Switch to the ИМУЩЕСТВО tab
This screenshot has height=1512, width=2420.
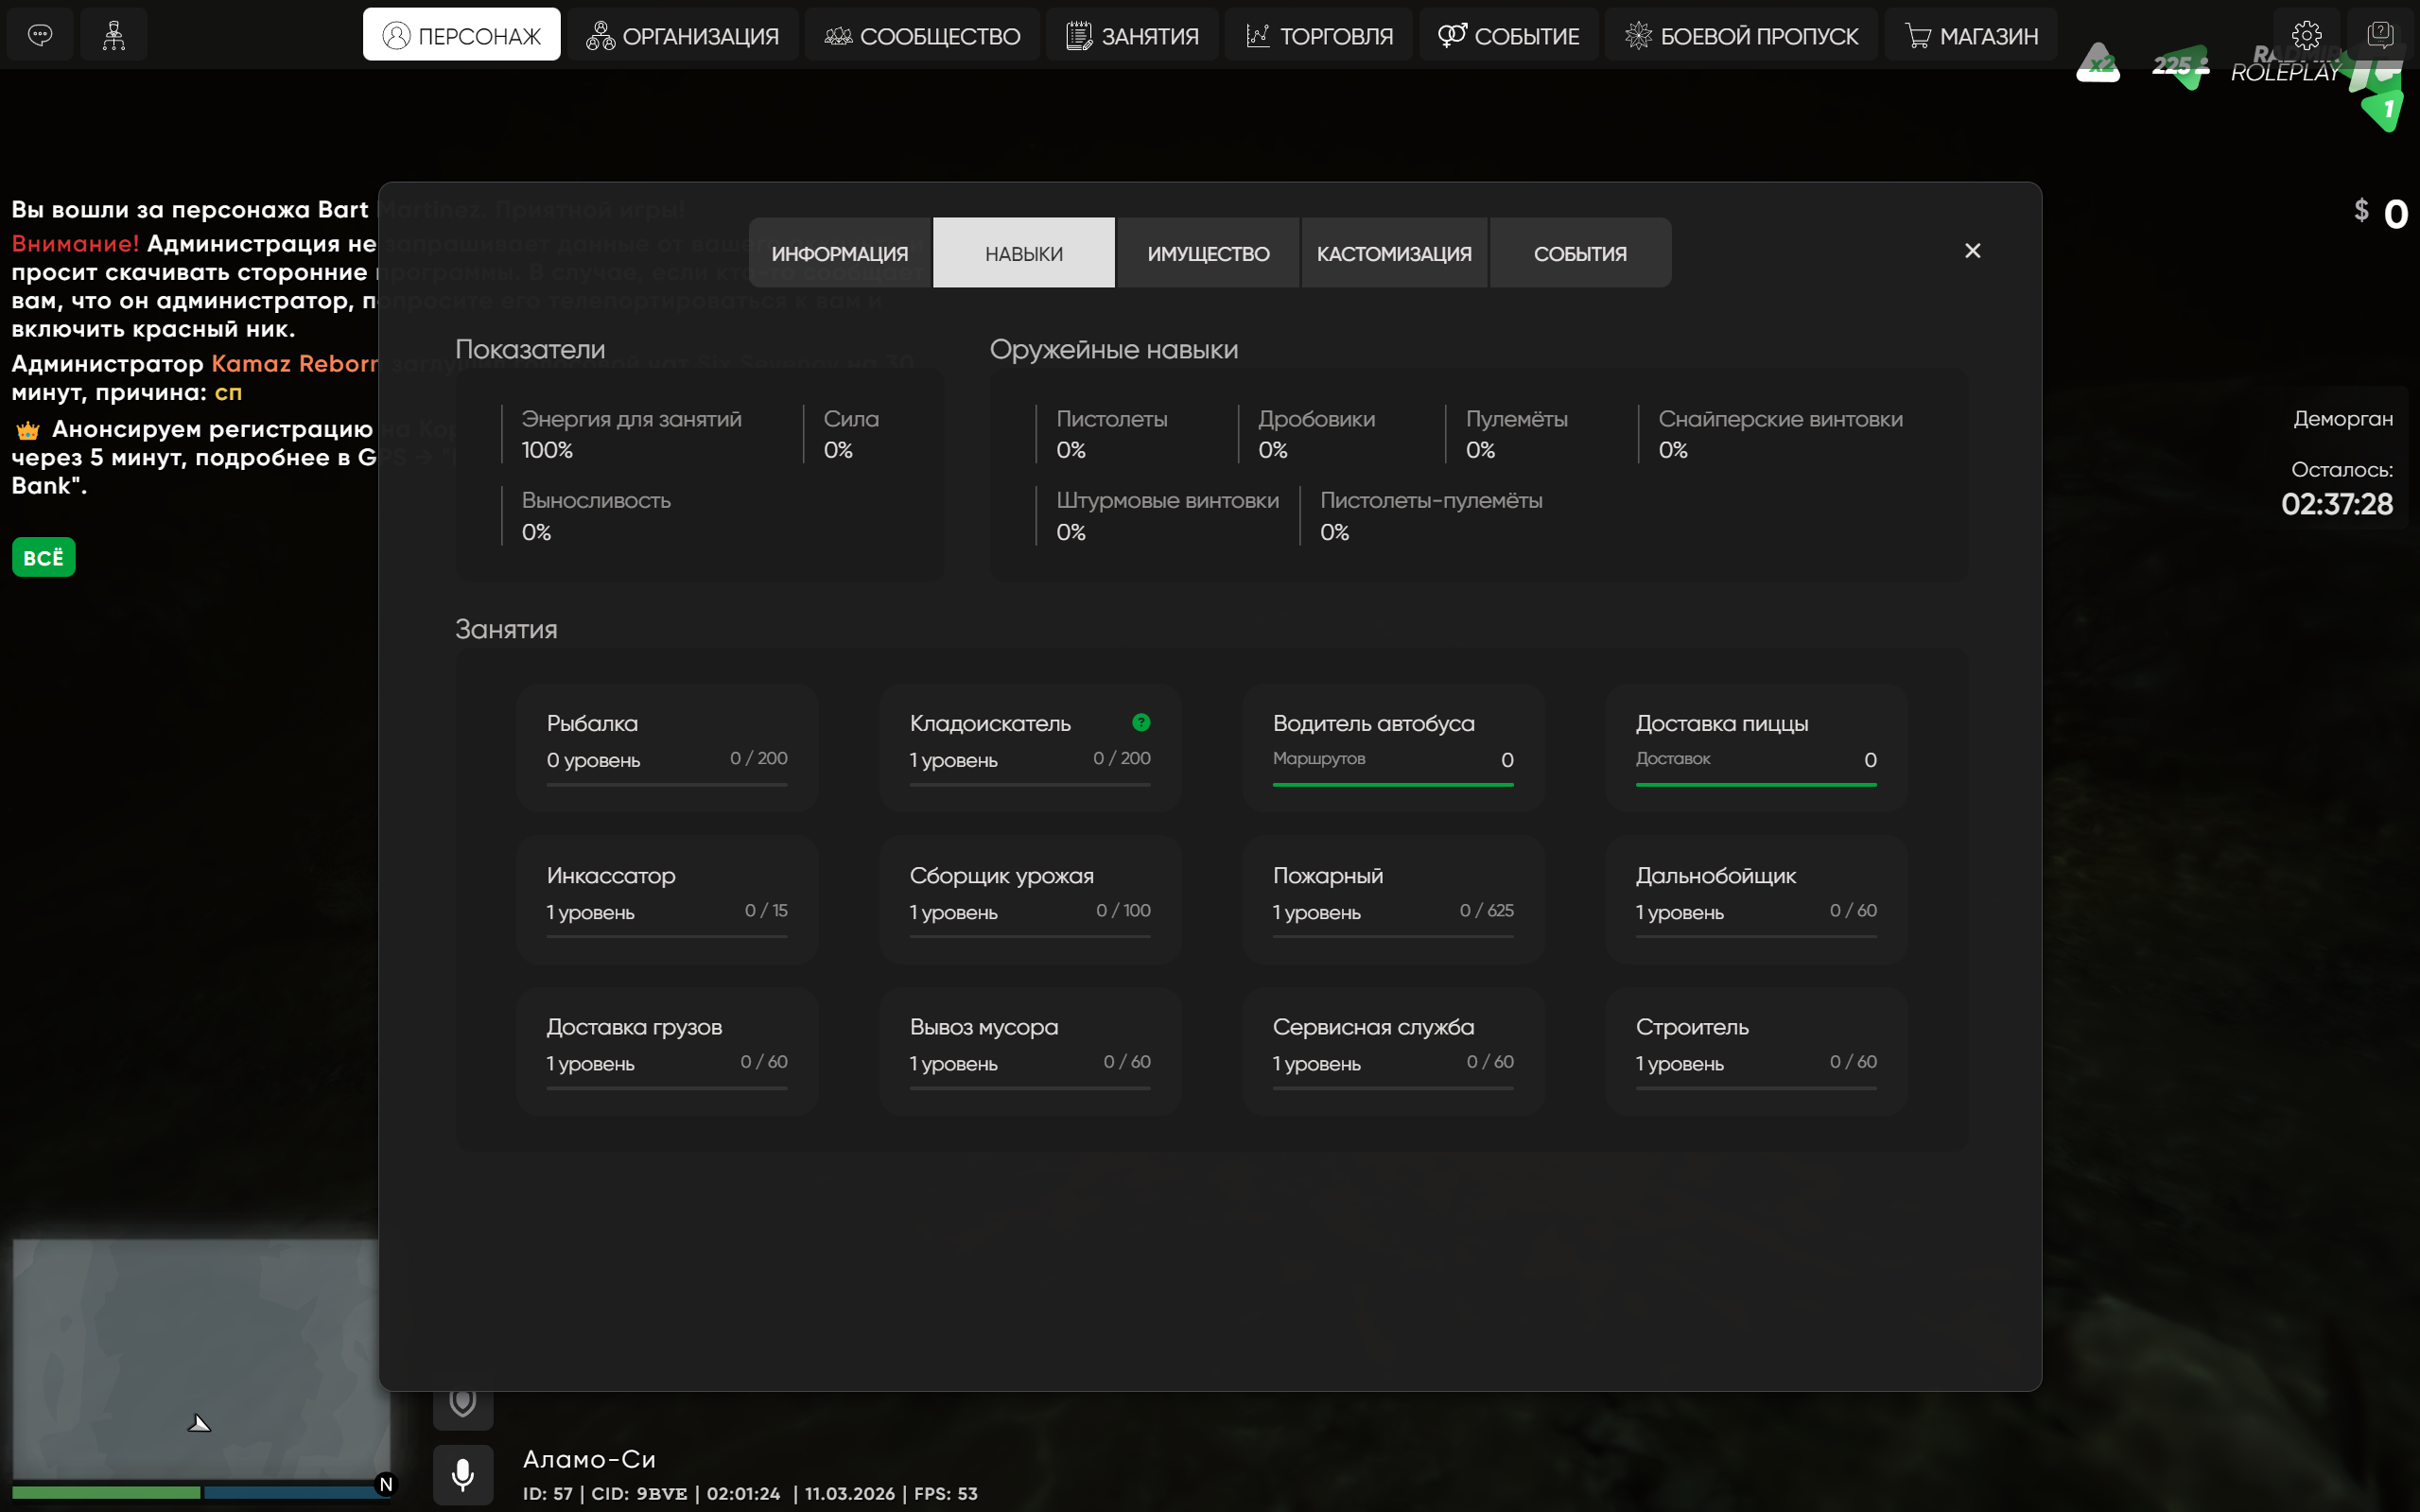point(1208,254)
